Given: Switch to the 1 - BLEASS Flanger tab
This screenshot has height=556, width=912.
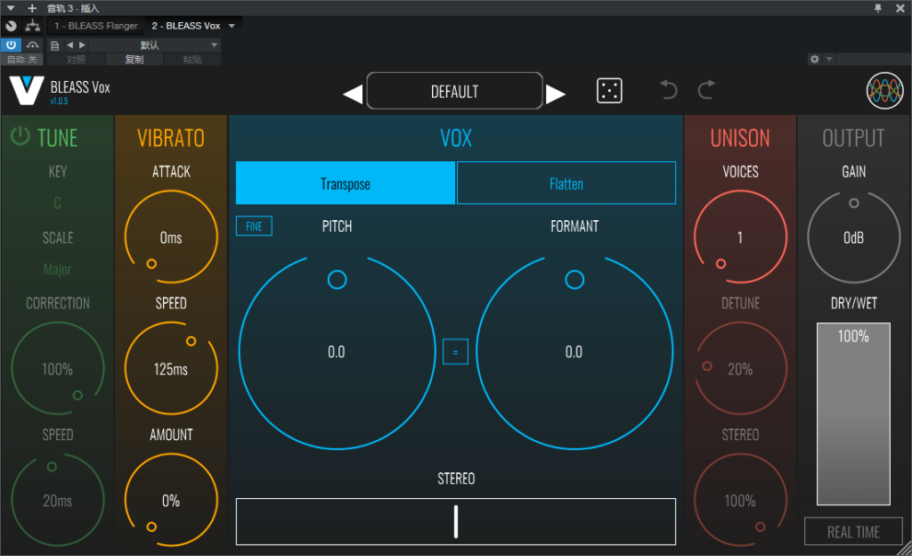Looking at the screenshot, I should click(96, 26).
